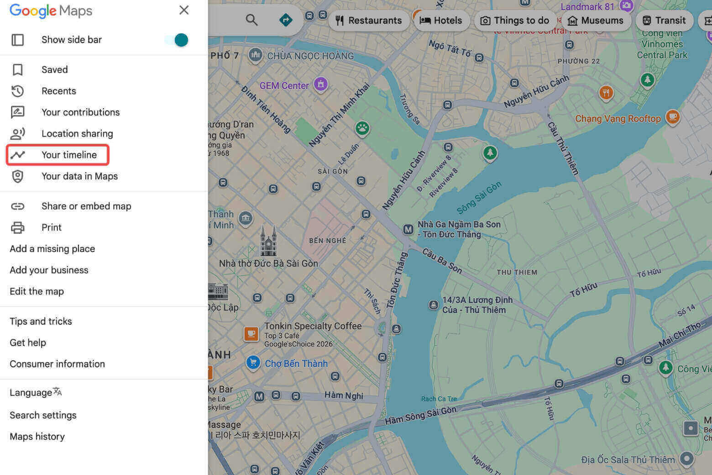This screenshot has height=475, width=712.
Task: Click the search magnifier icon
Action: pyautogui.click(x=251, y=20)
